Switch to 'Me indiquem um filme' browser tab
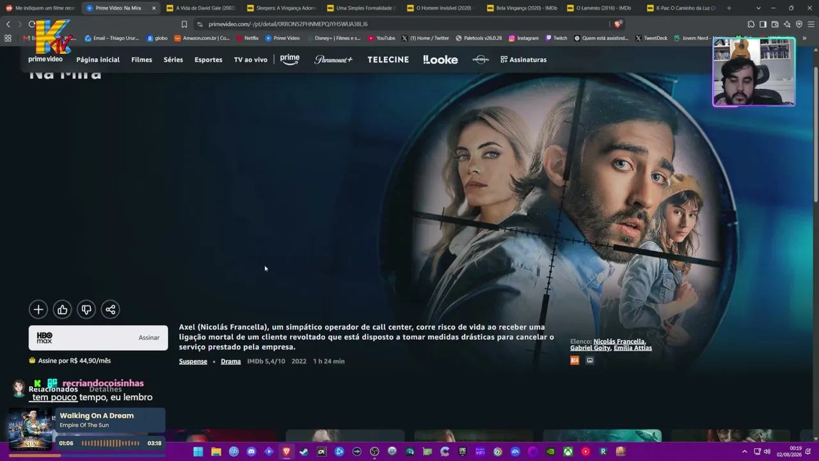This screenshot has height=461, width=819. click(40, 8)
